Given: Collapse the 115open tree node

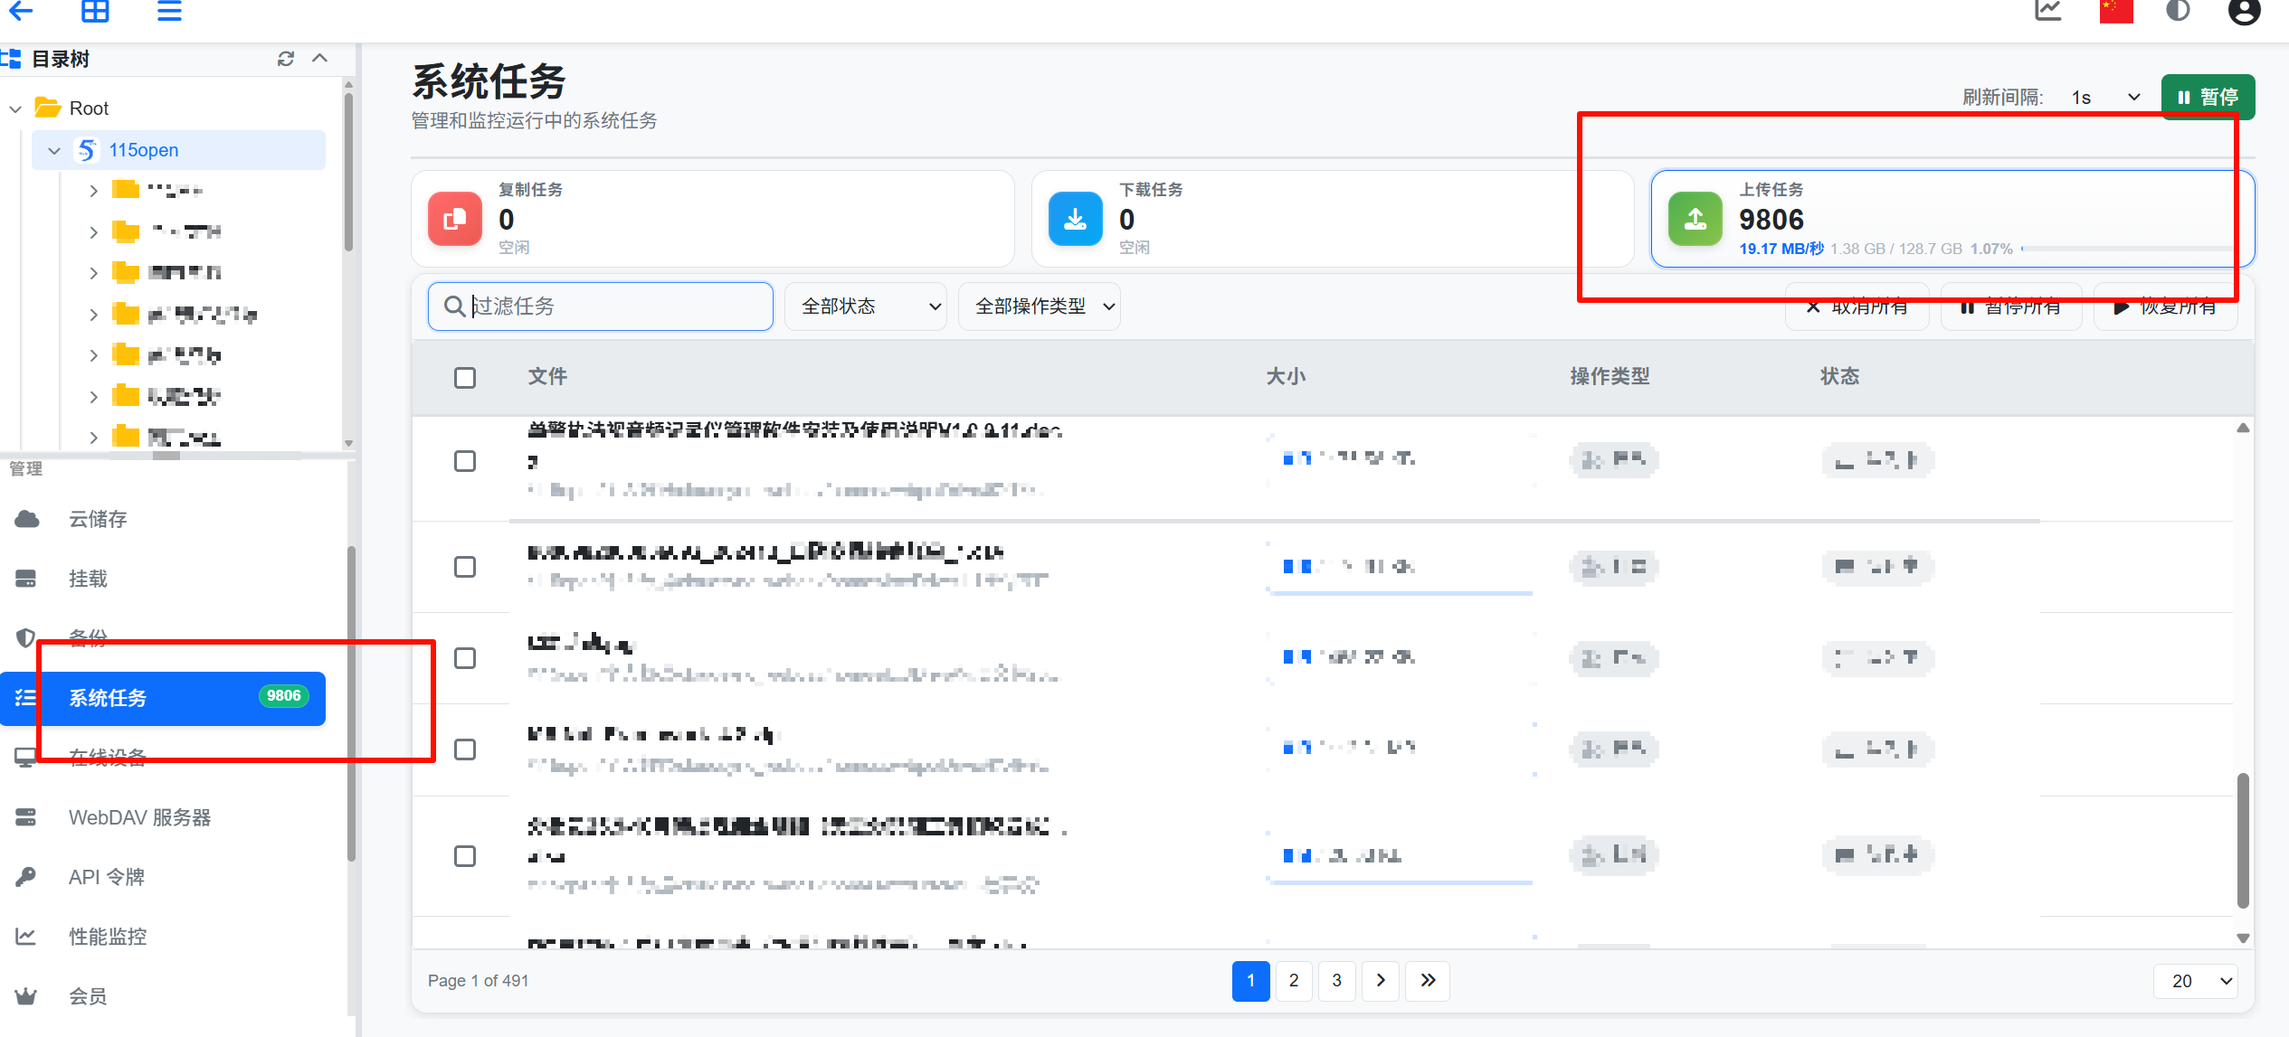Looking at the screenshot, I should tap(54, 150).
